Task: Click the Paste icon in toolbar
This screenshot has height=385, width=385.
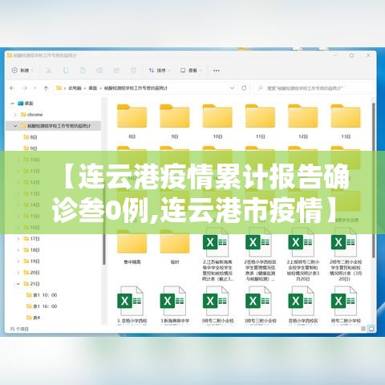Action: 83,71
